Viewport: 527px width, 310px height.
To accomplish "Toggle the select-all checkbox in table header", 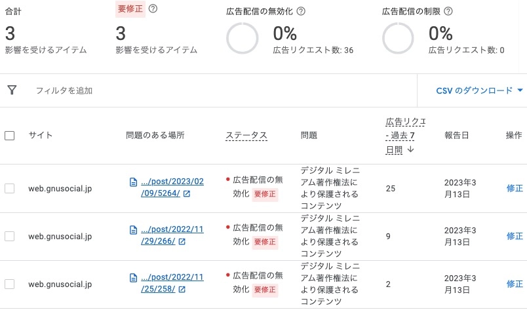I will coord(10,136).
